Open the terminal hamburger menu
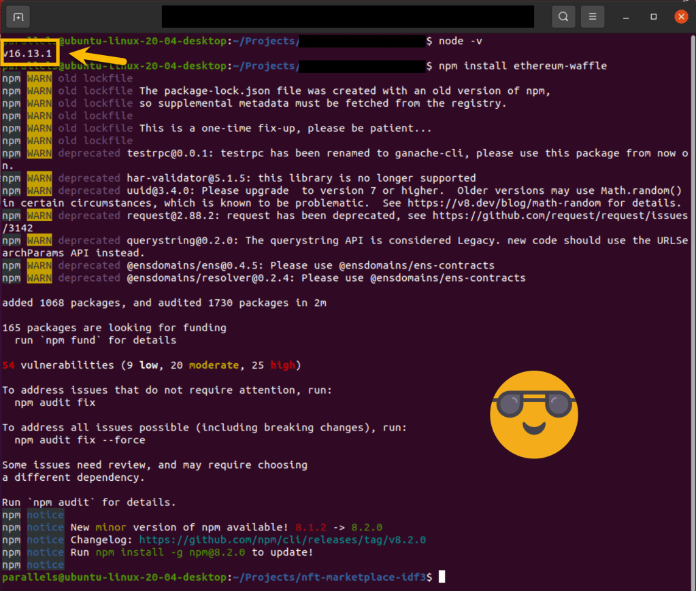This screenshot has width=696, height=591. click(x=593, y=16)
